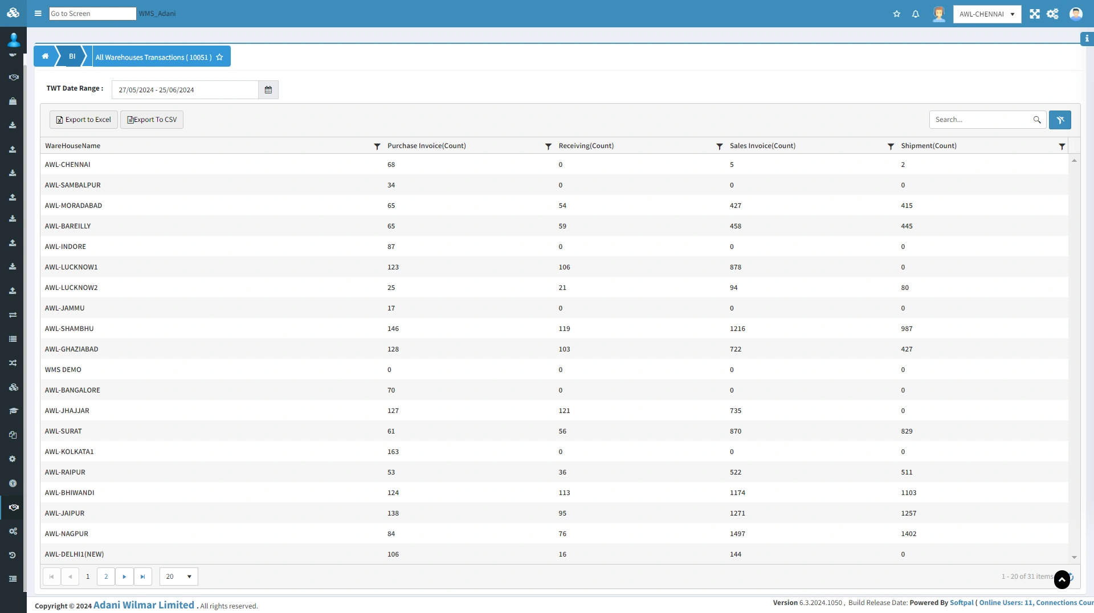Open the date range calendar picker
The height and width of the screenshot is (613, 1094).
[268, 90]
